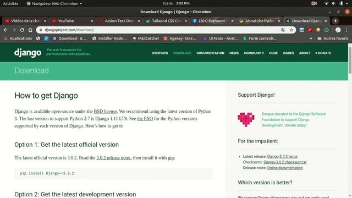
Task: Open the 3.0.2 release notes link
Action: 114,158
